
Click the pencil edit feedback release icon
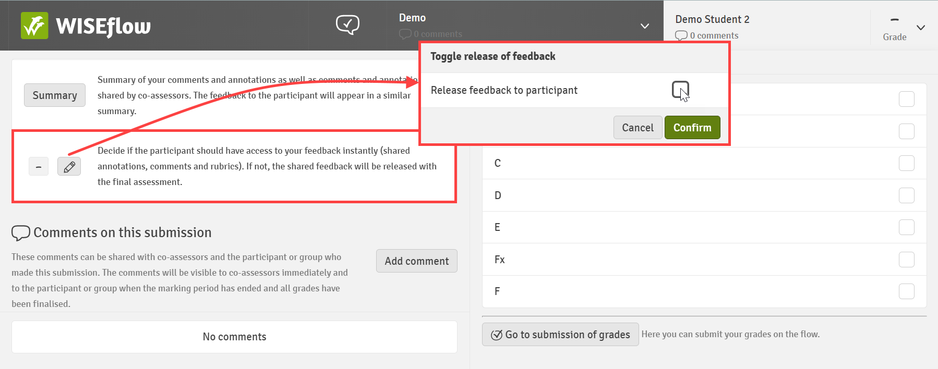pyautogui.click(x=69, y=166)
